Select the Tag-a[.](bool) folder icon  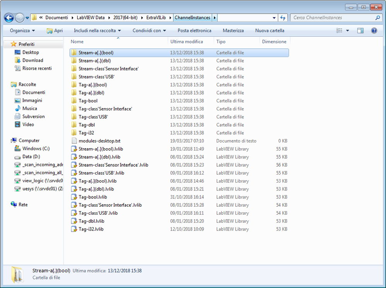(74, 85)
